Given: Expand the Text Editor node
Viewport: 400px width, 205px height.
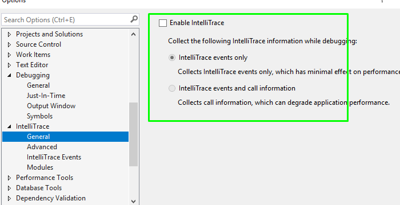Looking at the screenshot, I should tap(10, 65).
